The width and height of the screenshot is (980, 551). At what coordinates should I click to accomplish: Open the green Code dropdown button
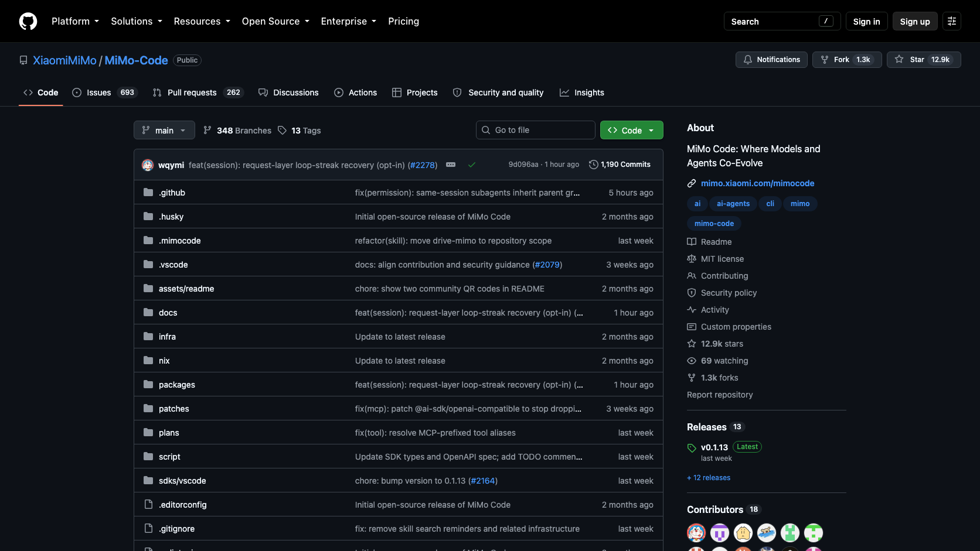click(631, 130)
